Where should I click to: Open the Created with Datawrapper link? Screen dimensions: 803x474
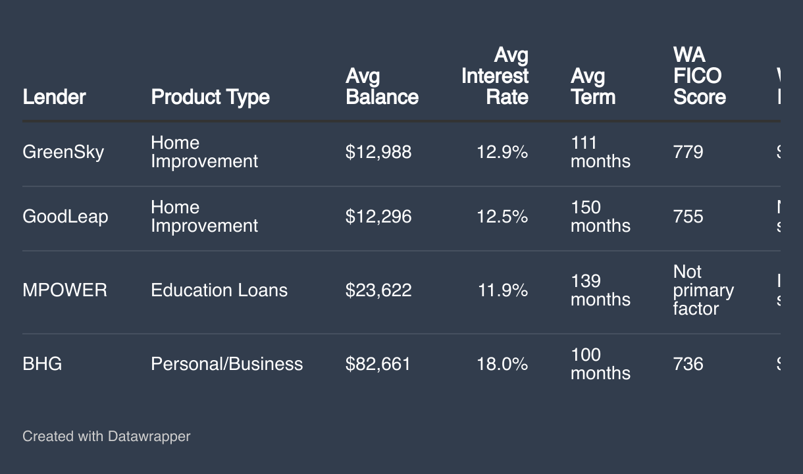(106, 436)
